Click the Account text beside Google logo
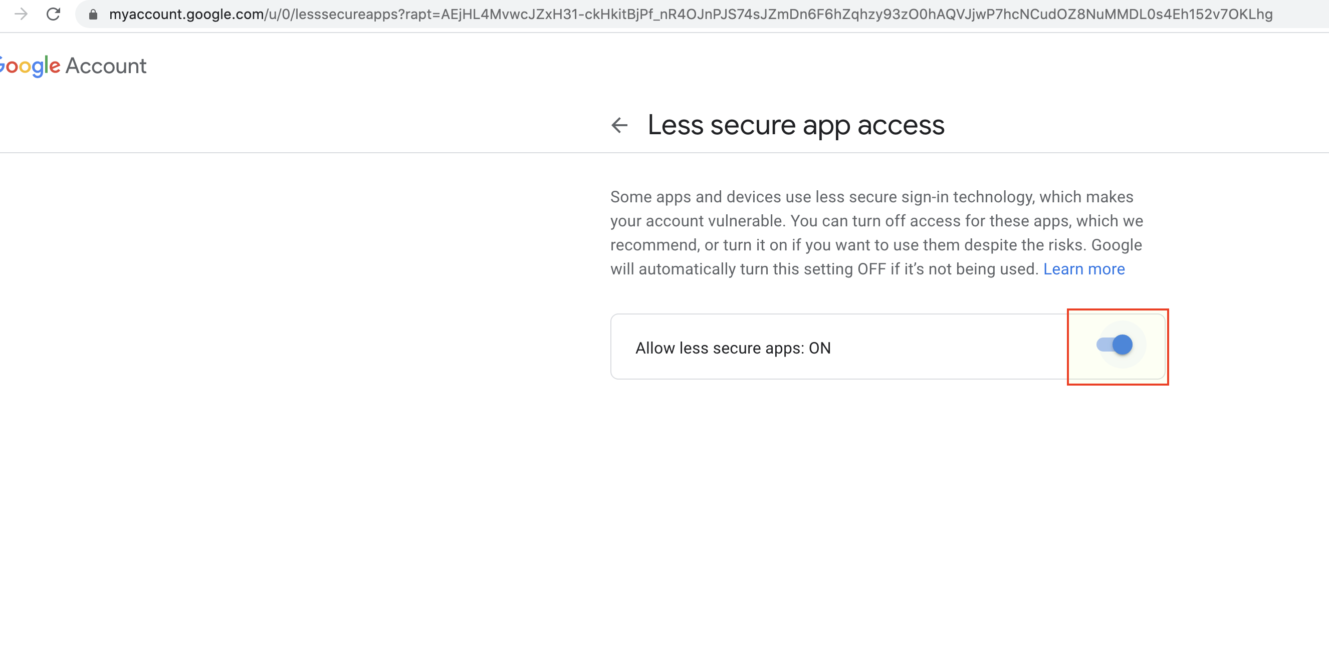 (106, 66)
